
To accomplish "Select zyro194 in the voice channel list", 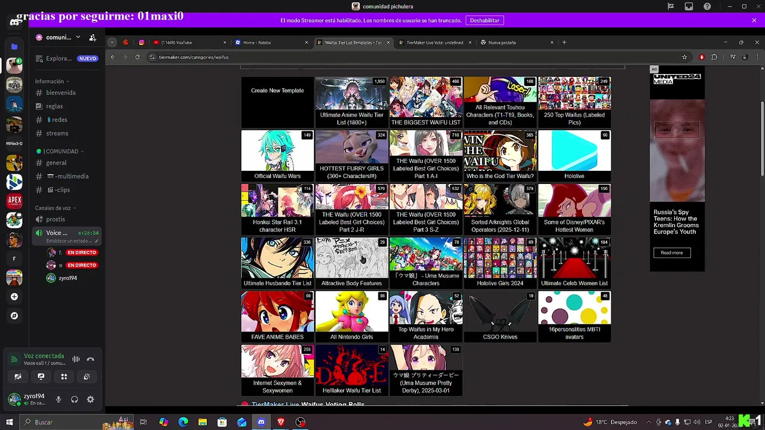I will (x=68, y=278).
